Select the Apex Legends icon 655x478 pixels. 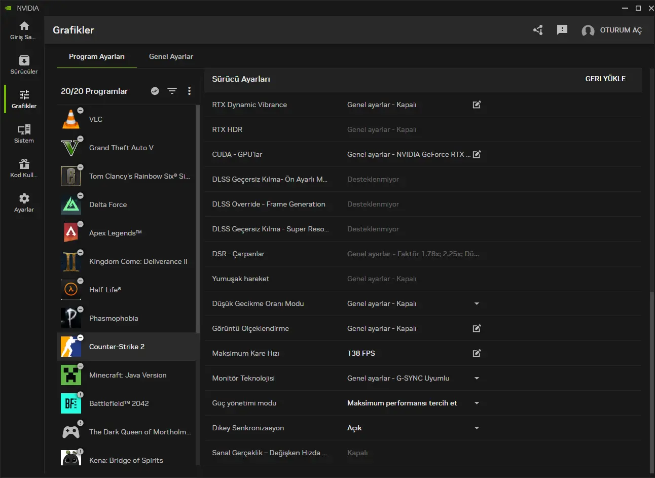pos(71,233)
